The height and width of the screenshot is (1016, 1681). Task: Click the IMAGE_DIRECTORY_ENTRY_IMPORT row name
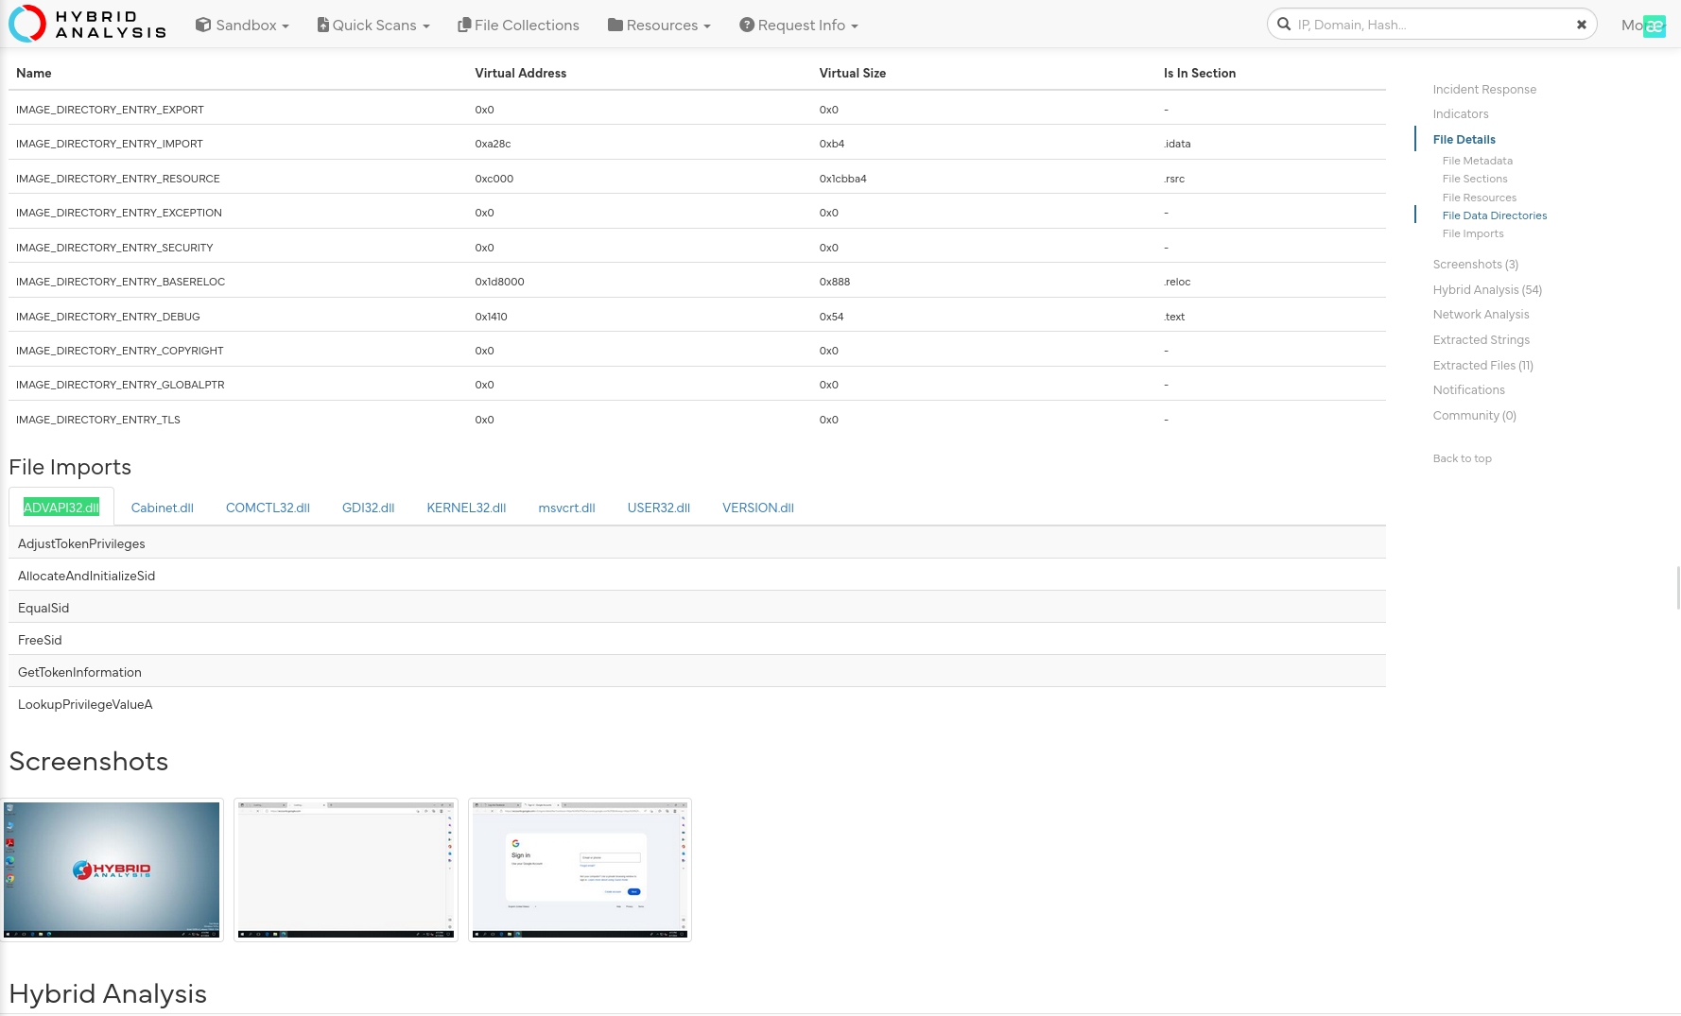(110, 144)
